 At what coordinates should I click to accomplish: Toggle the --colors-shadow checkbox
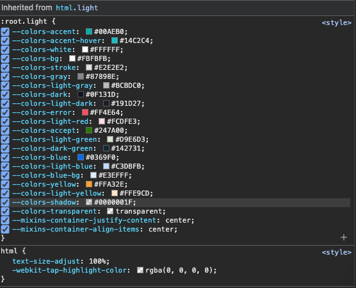(x=5, y=203)
